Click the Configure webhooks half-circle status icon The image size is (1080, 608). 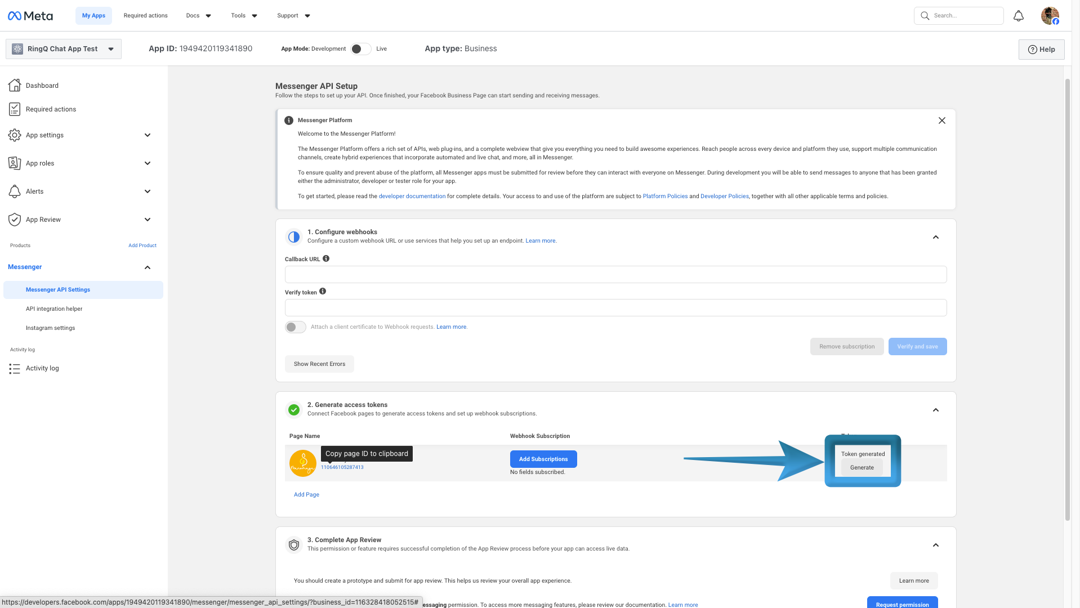(x=294, y=237)
